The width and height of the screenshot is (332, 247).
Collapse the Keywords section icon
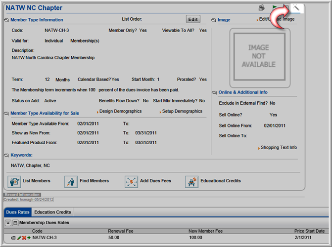click(6, 155)
